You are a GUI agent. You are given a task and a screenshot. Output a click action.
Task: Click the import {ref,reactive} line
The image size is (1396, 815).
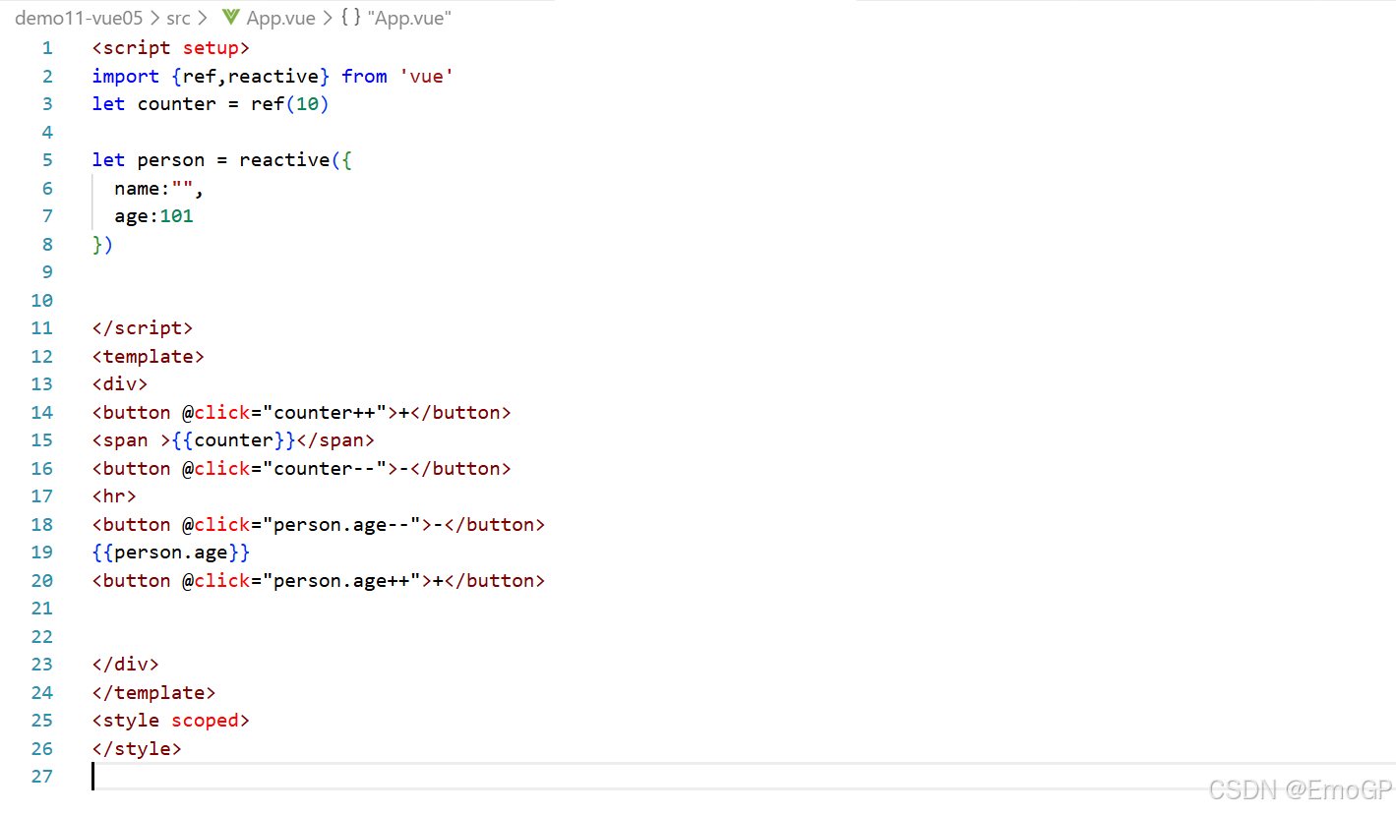pyautogui.click(x=273, y=77)
